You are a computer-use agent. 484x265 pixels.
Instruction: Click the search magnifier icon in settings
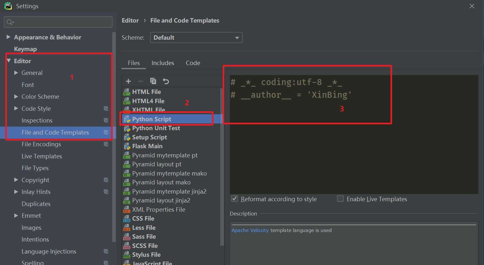point(10,22)
